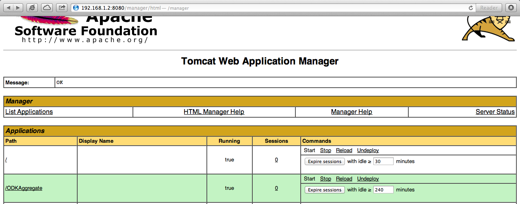
Task: Open sessions count for /ODKAggregate
Action: click(x=276, y=188)
